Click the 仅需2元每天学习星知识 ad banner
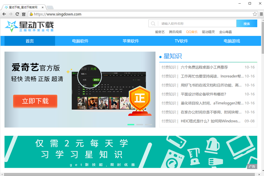Image resolution: width=264 pixels, height=176 pixels. [131, 152]
